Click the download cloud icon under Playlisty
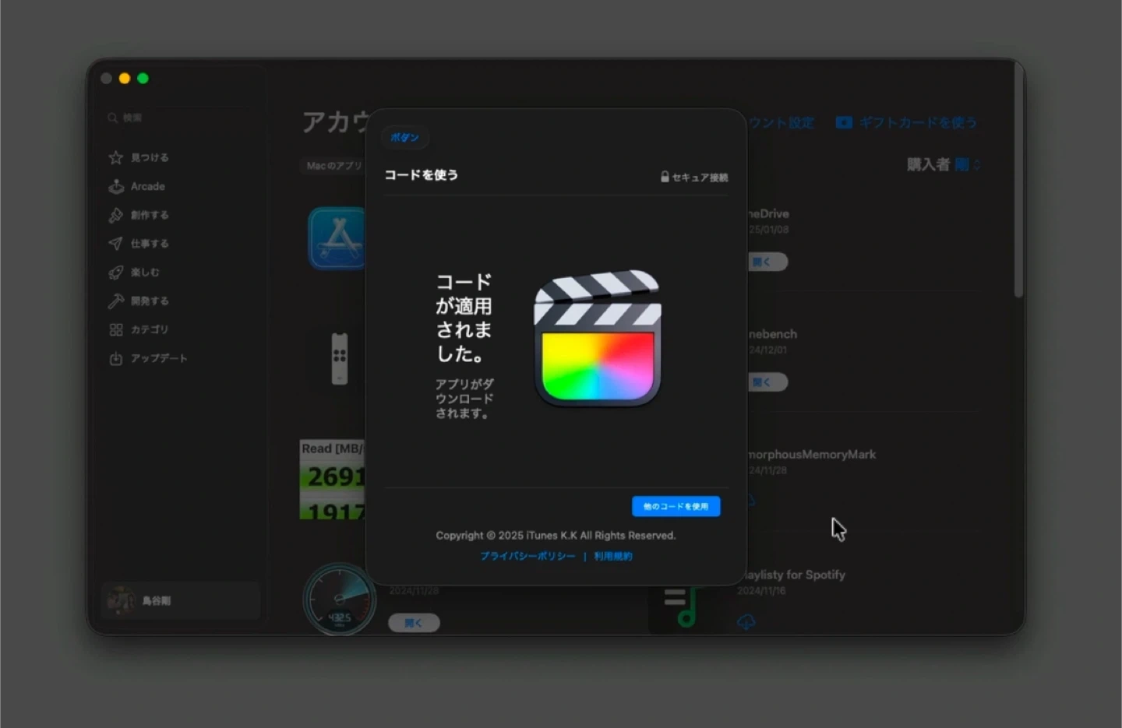This screenshot has height=728, width=1122. click(746, 621)
